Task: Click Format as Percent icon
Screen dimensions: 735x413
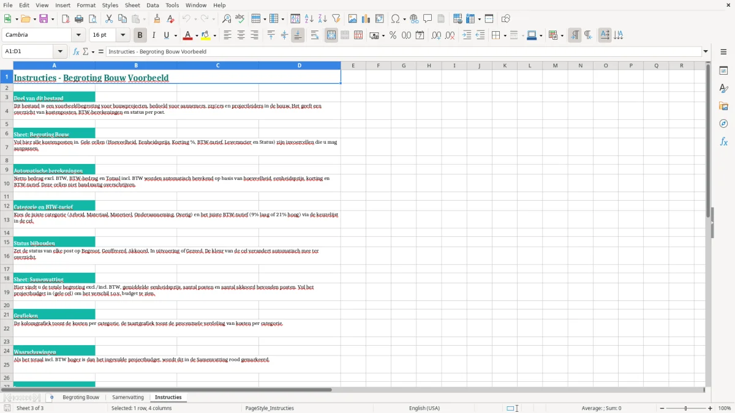Action: tap(393, 35)
